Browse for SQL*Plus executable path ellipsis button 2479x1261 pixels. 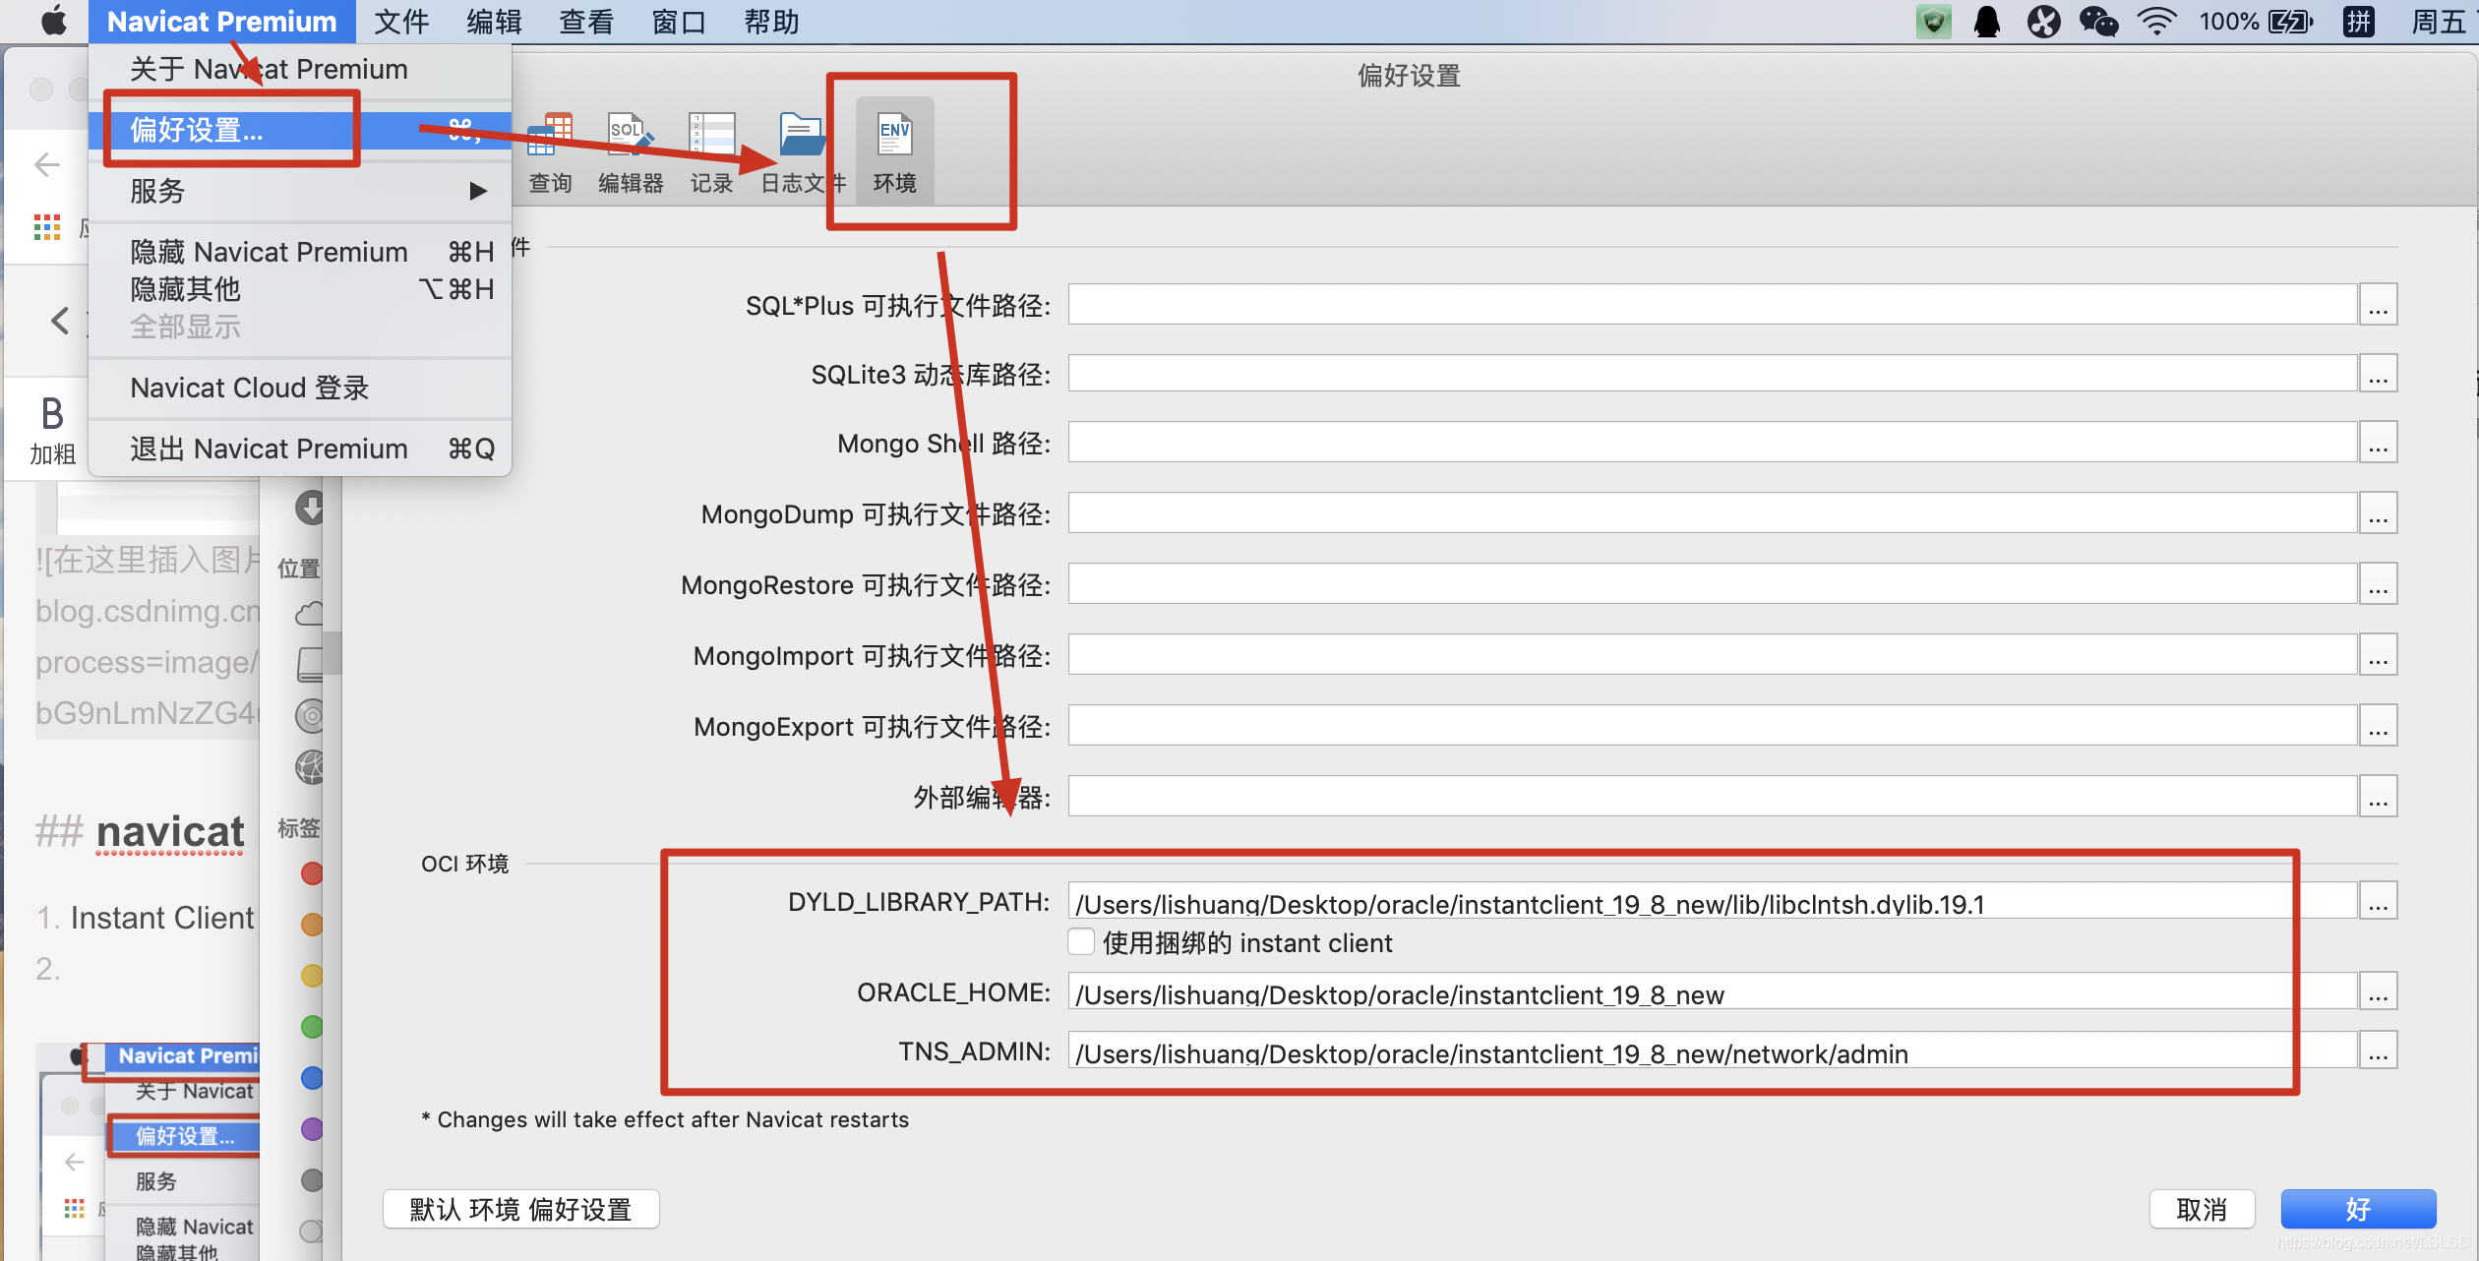[x=2378, y=305]
